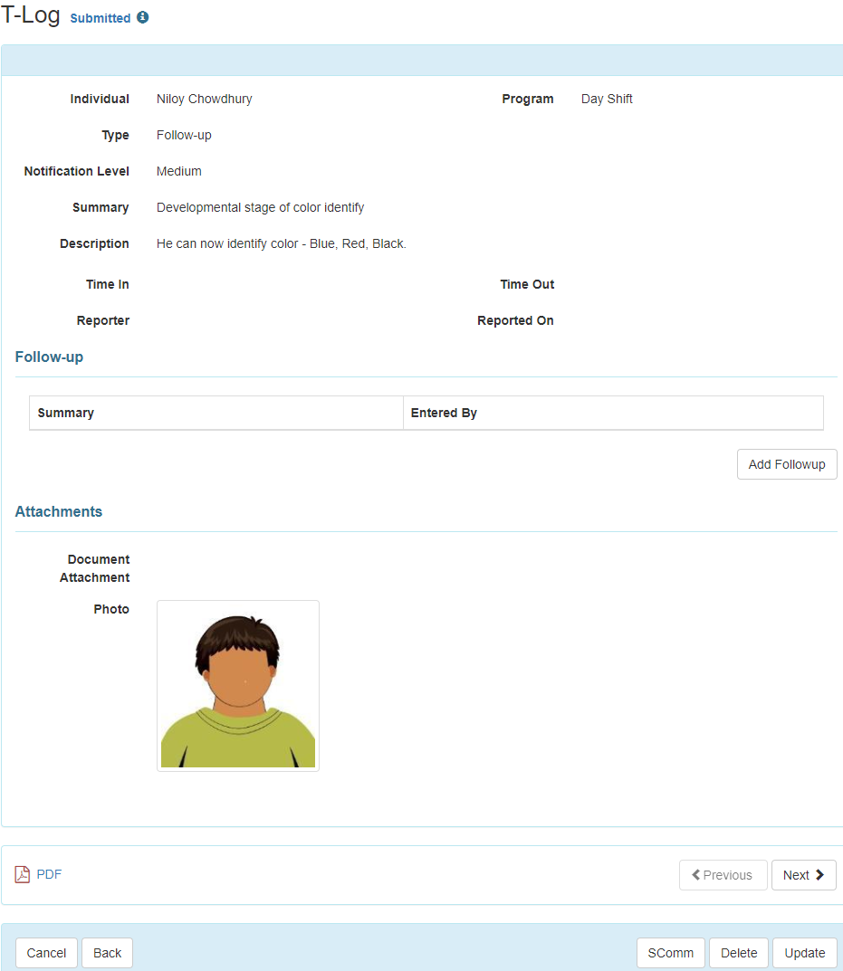
Task: Delete this T-Log entry
Action: pos(739,953)
